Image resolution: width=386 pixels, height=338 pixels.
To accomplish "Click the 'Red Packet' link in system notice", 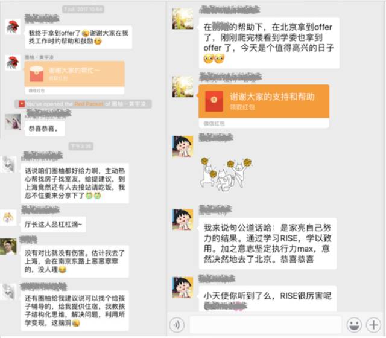I will pos(89,104).
